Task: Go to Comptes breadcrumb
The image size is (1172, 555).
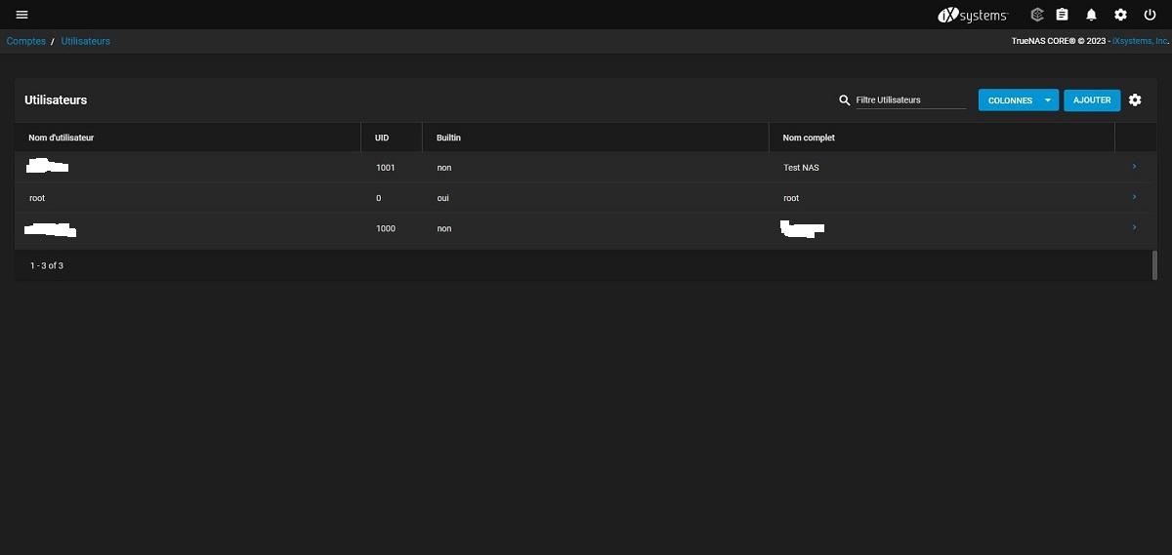Action: 25,41
